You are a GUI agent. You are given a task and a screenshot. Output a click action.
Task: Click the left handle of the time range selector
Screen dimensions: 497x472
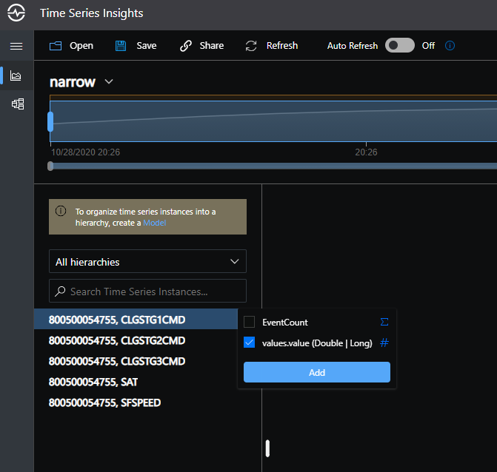[x=50, y=121]
